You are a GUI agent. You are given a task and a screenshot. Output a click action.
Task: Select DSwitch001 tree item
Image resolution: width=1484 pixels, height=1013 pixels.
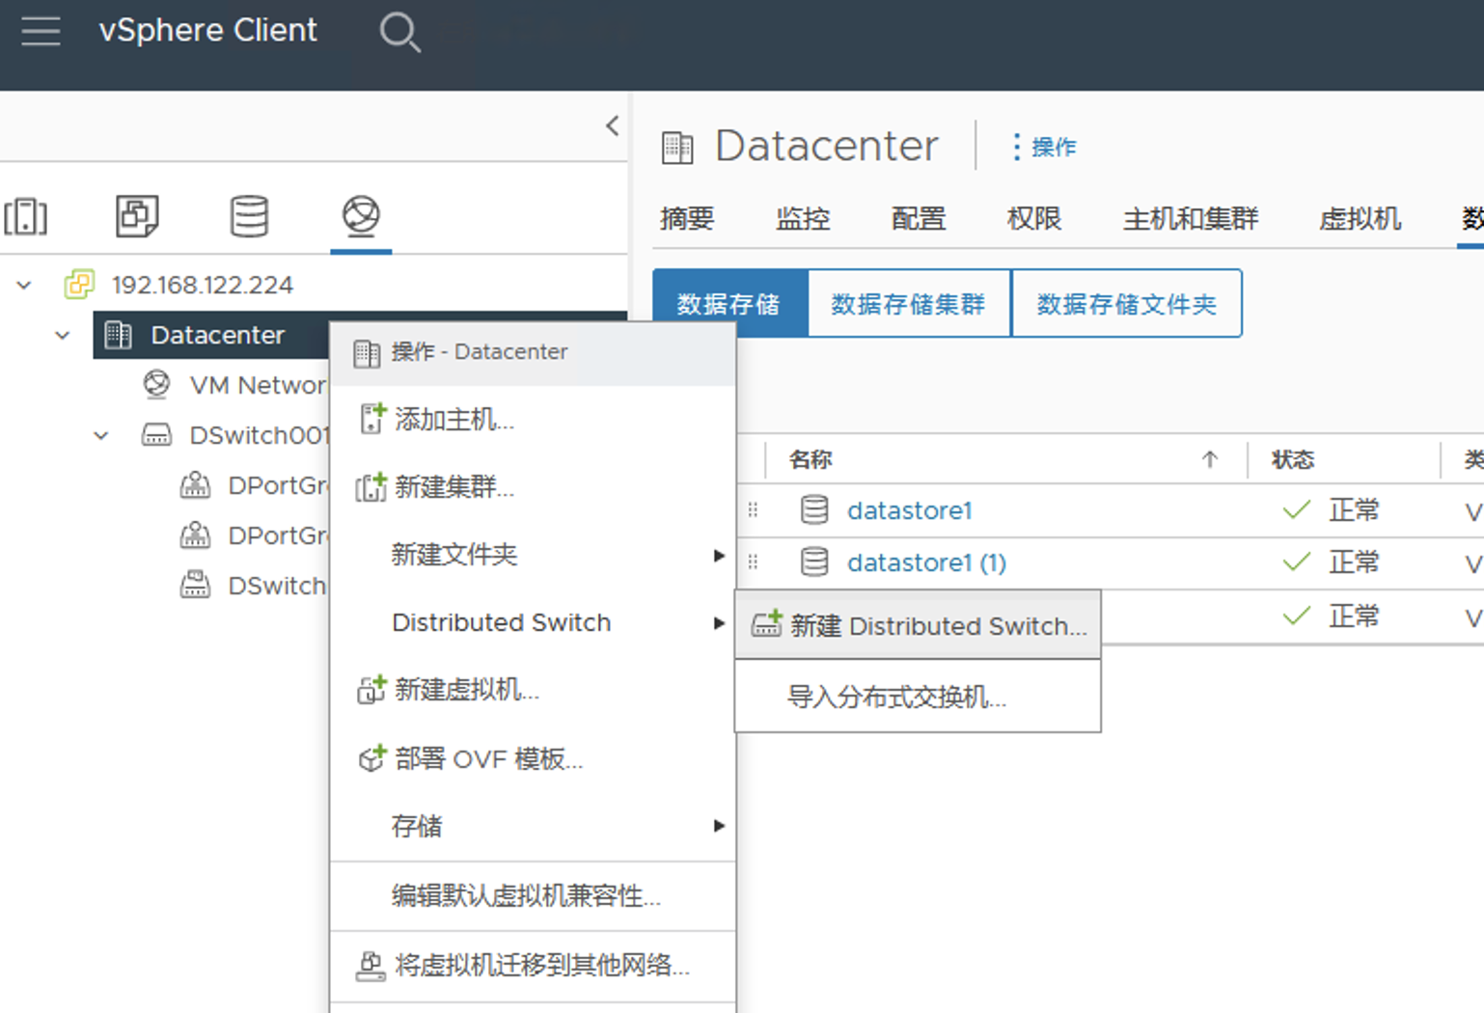coord(260,435)
